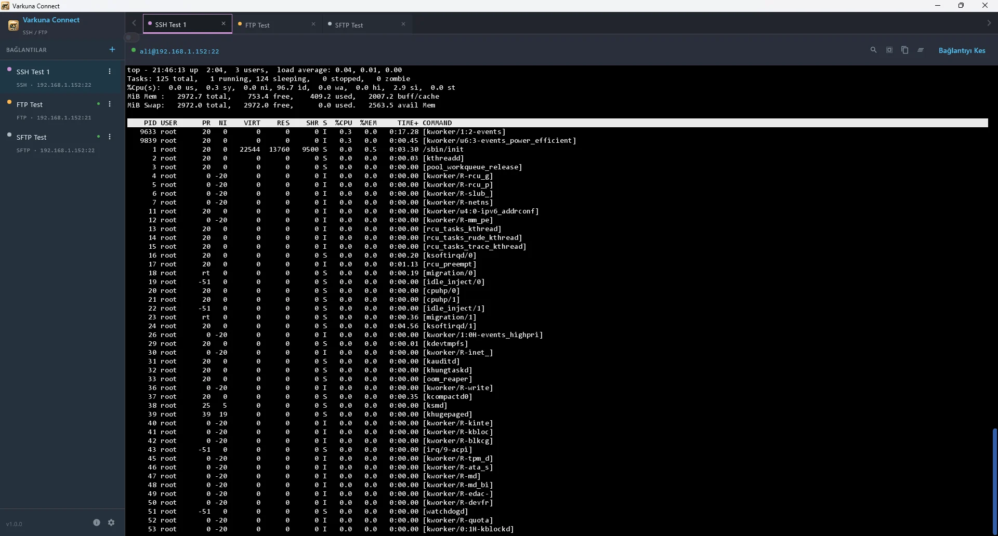Click the green status dot next to SFTP Test
Screen dimensions: 998x536
tap(98, 137)
